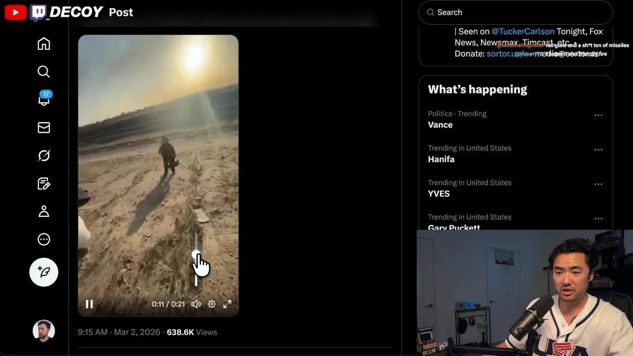This screenshot has height=356, width=633.
Task: Open the Profile person icon
Action: [x=44, y=212]
